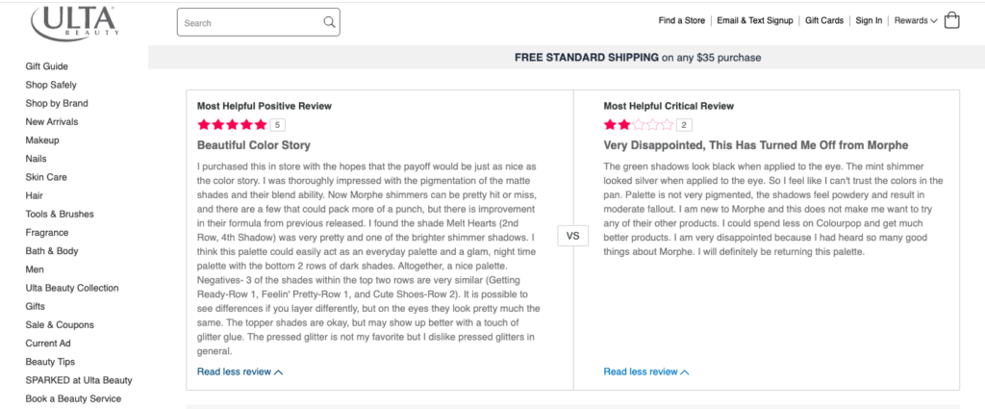
Task: Click the VS comparison badge
Action: click(x=573, y=236)
